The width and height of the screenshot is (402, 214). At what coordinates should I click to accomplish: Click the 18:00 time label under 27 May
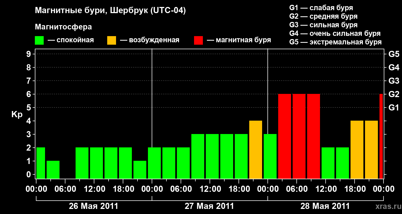(239, 189)
